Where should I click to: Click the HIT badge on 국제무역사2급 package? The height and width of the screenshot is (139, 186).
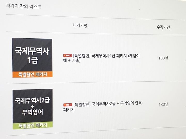[x=68, y=105]
